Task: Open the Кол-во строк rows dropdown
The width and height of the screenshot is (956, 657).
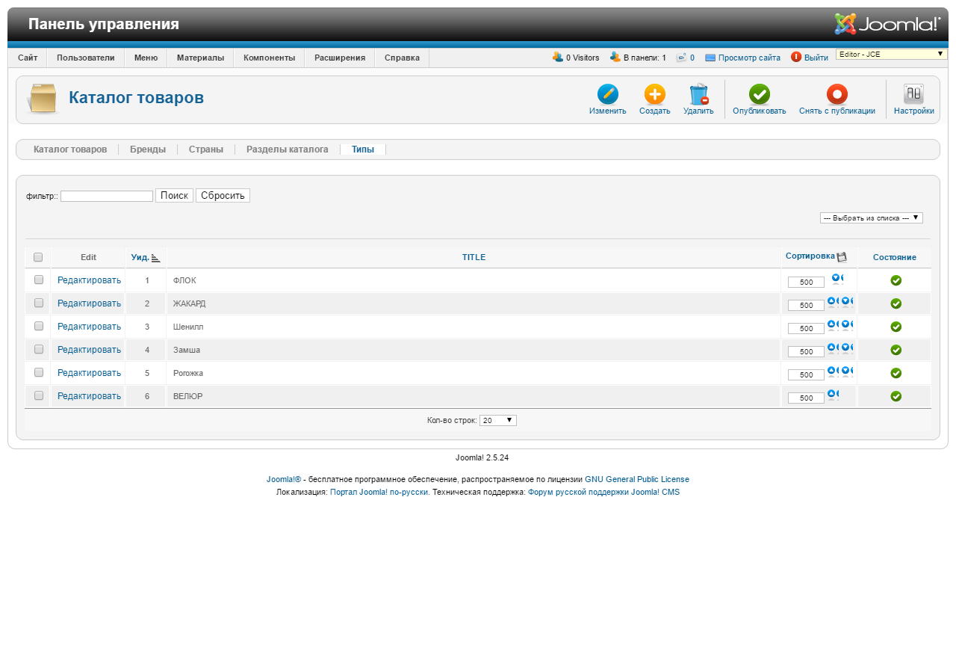Action: click(498, 420)
